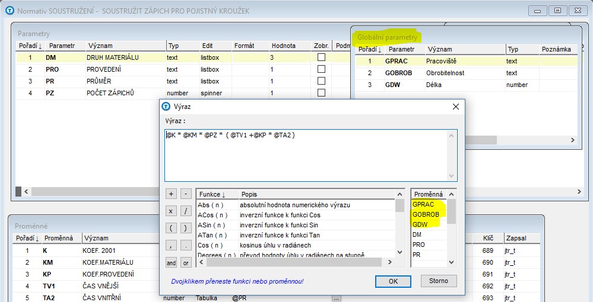Select PROVEDENÍ parameter row

[x=183, y=69]
